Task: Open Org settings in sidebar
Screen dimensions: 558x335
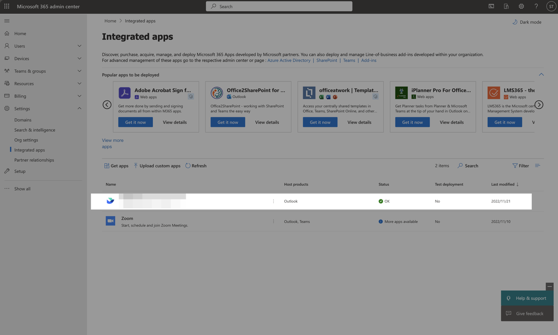Action: click(26, 140)
